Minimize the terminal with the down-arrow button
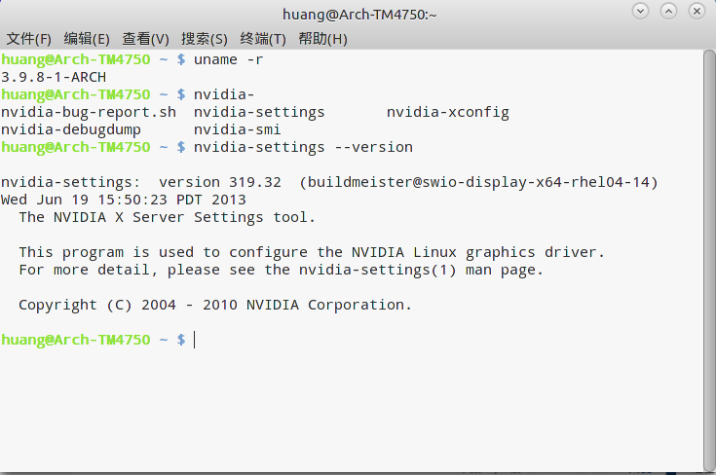 (x=640, y=12)
